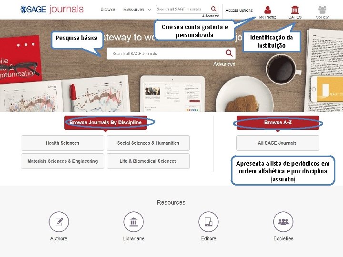This screenshot has height=257, width=343.
Task: Open the Browse menu in the header
Action: pyautogui.click(x=108, y=10)
